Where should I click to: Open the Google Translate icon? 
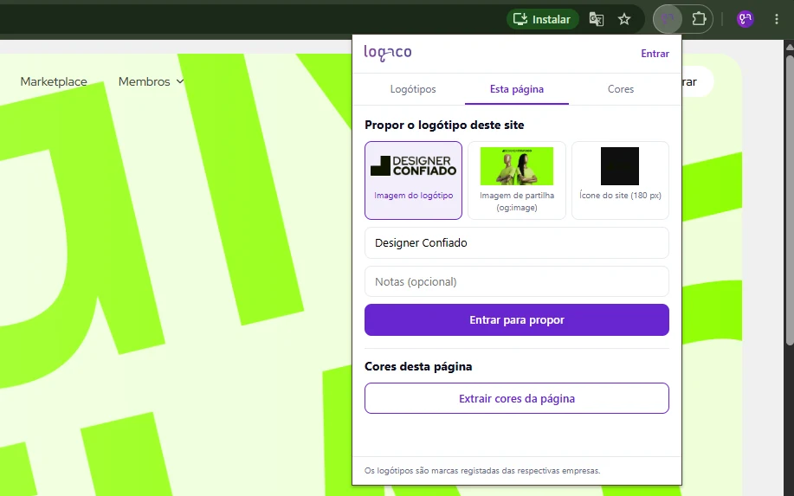tap(597, 19)
